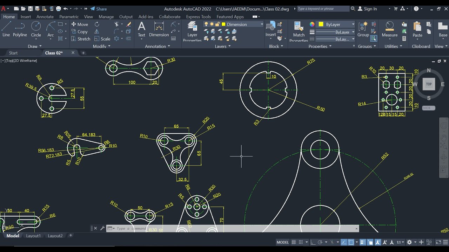This screenshot has height=252, width=449.
Task: Go to the Parametric ribbon tab
Action: 69,16
